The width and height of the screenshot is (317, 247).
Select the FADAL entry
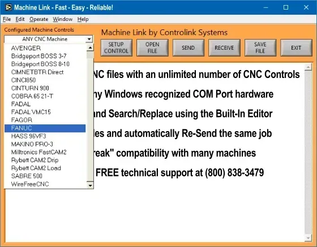point(45,104)
